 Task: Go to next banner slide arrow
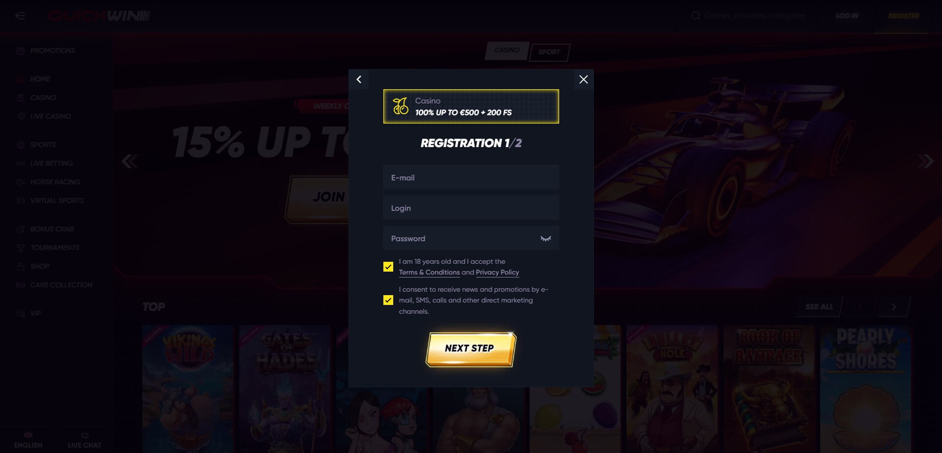pos(925,161)
